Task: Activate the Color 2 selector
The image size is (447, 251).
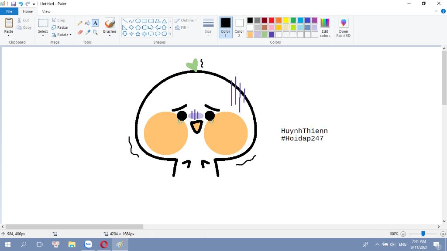Action: 239,27
